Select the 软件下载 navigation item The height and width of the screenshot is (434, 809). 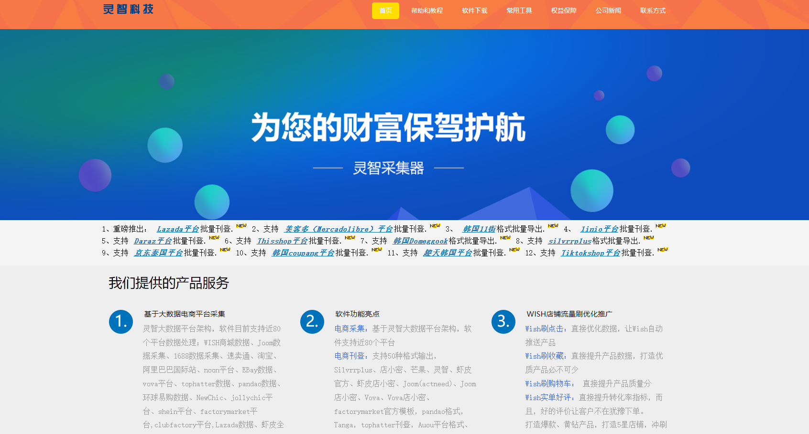[x=474, y=10]
